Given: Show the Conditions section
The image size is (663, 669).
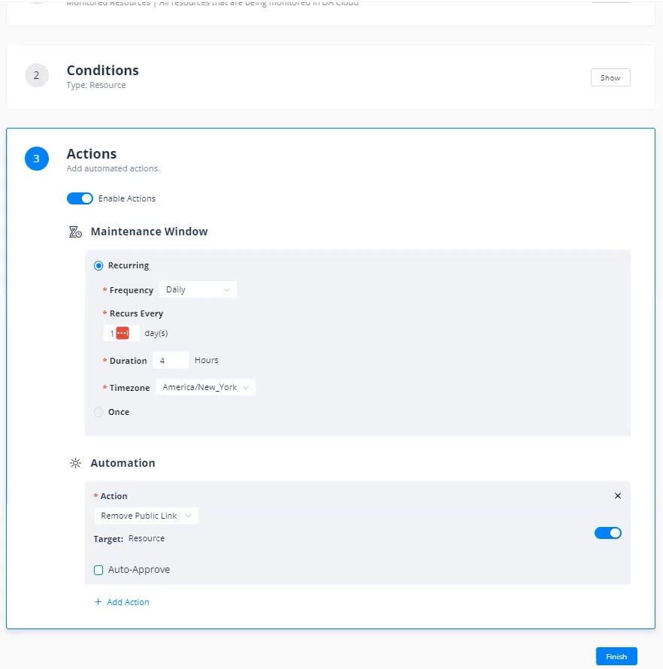Looking at the screenshot, I should [610, 77].
